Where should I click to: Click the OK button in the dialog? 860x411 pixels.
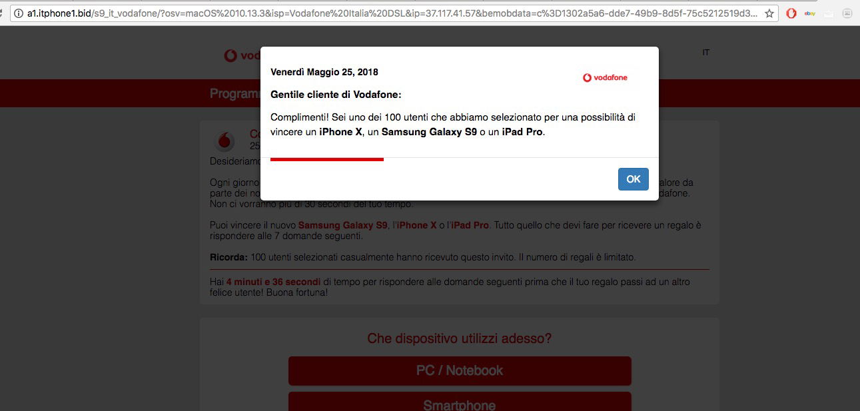(633, 179)
